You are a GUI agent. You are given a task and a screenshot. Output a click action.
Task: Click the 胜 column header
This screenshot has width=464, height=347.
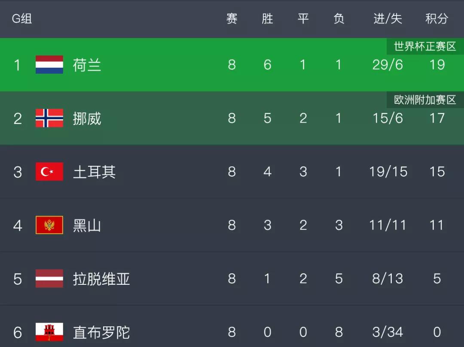click(267, 18)
